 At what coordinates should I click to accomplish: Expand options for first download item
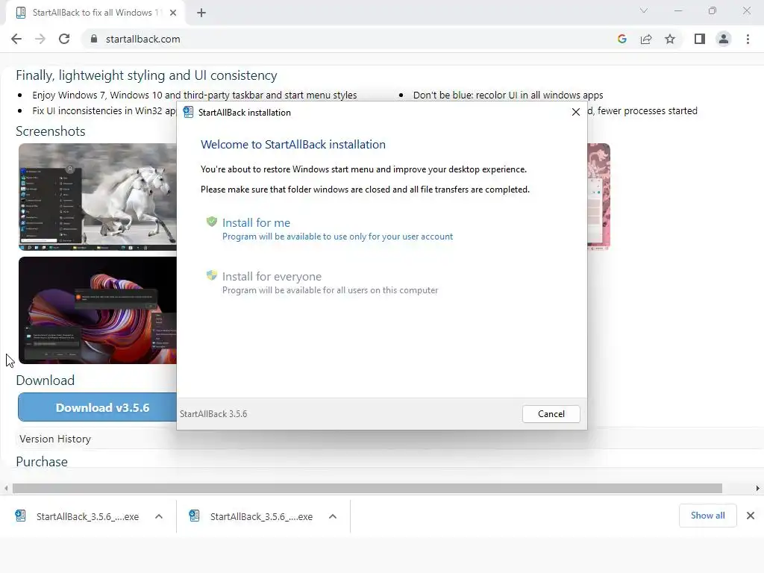159,516
